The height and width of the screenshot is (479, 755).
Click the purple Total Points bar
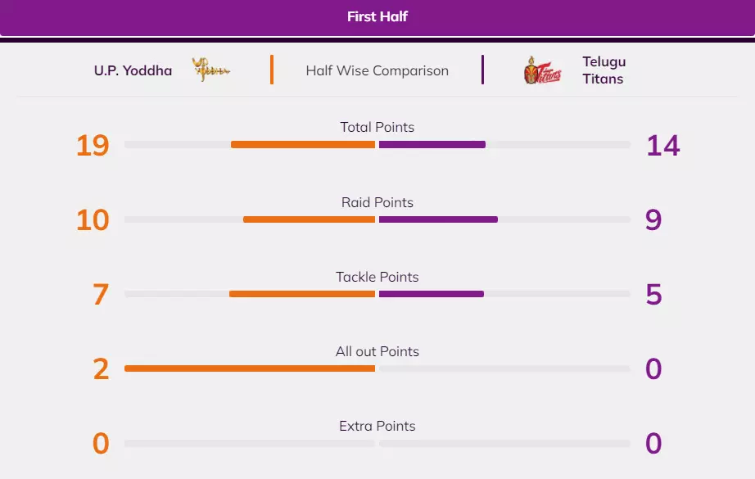click(432, 145)
